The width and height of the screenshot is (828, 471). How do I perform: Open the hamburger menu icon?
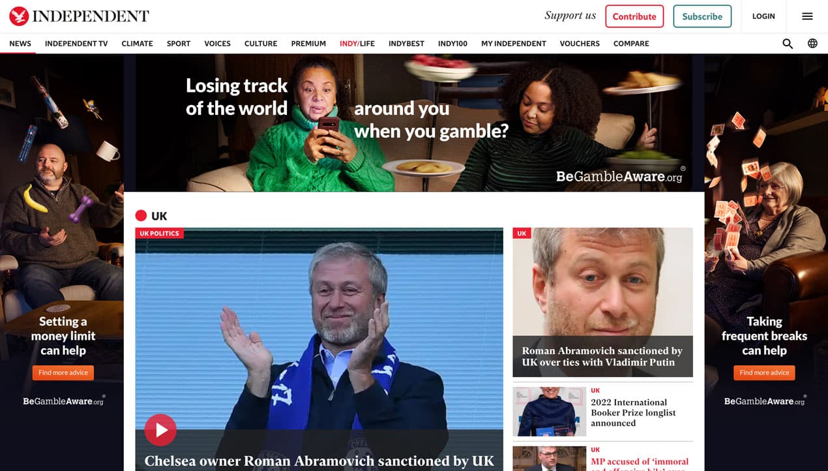click(x=807, y=16)
